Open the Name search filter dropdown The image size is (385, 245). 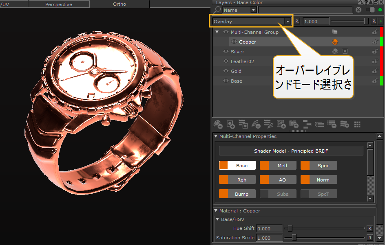[253, 10]
